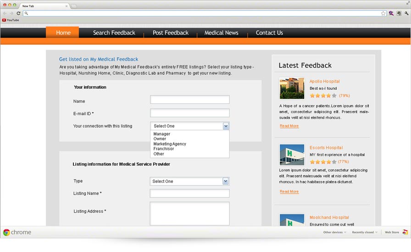This screenshot has height=252, width=411.
Task: Go to the Search Feedback tab
Action: pyautogui.click(x=114, y=33)
